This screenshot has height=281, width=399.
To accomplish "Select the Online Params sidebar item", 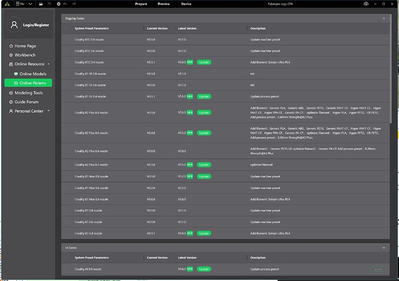I will tap(28, 83).
